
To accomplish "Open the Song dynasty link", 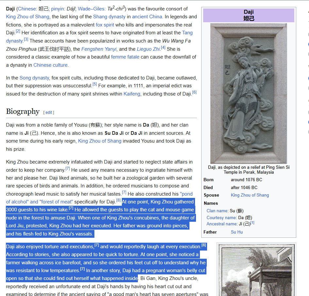I will (34, 78).
